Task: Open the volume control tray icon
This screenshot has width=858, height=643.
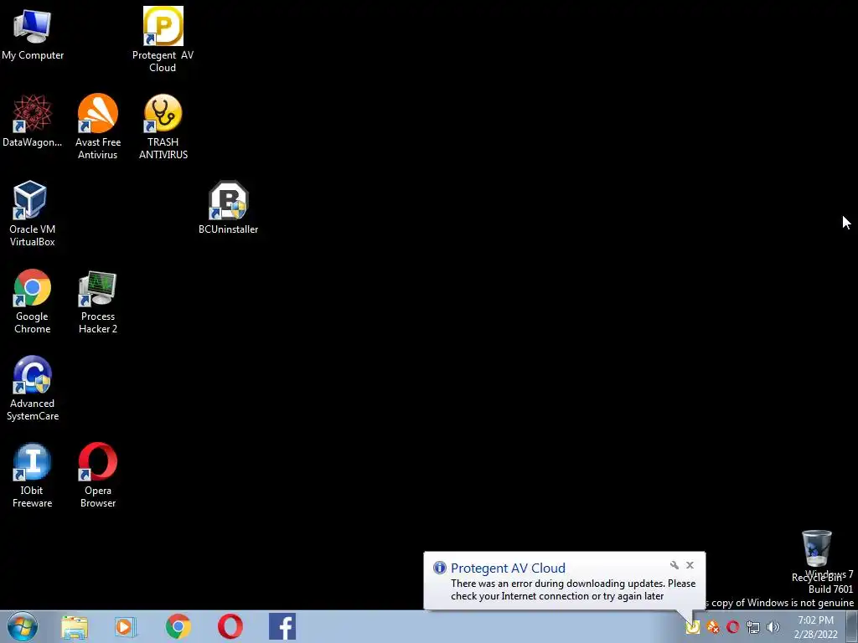Action: tap(773, 627)
